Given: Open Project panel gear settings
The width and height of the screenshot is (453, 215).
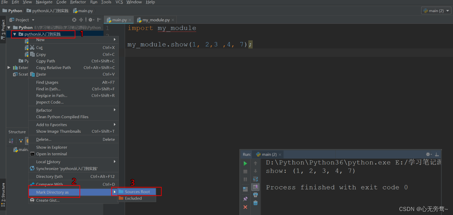Looking at the screenshot, I should tap(91, 20).
